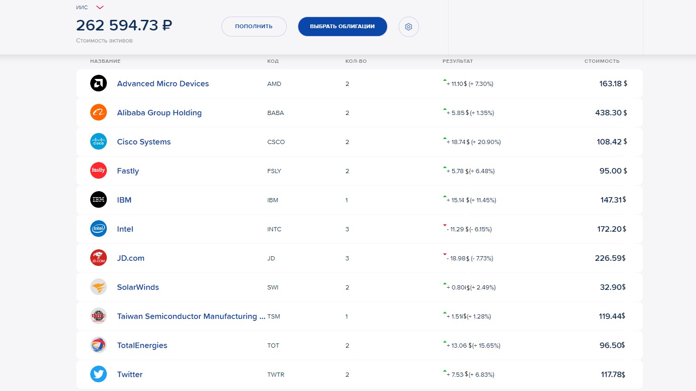Image resolution: width=696 pixels, height=391 pixels.
Task: Click the 438.30 $ value cell
Action: (x=611, y=113)
